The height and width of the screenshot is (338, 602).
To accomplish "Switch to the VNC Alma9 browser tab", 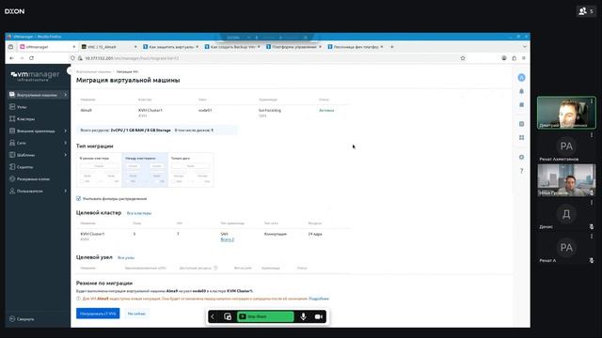I will pyautogui.click(x=109, y=47).
